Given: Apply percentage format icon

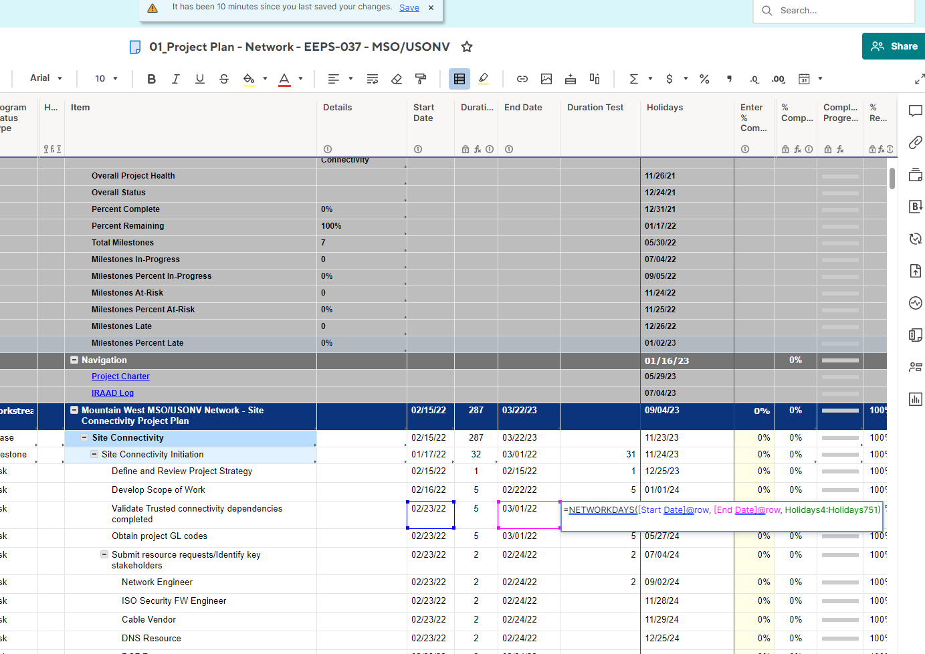Looking at the screenshot, I should 704,79.
